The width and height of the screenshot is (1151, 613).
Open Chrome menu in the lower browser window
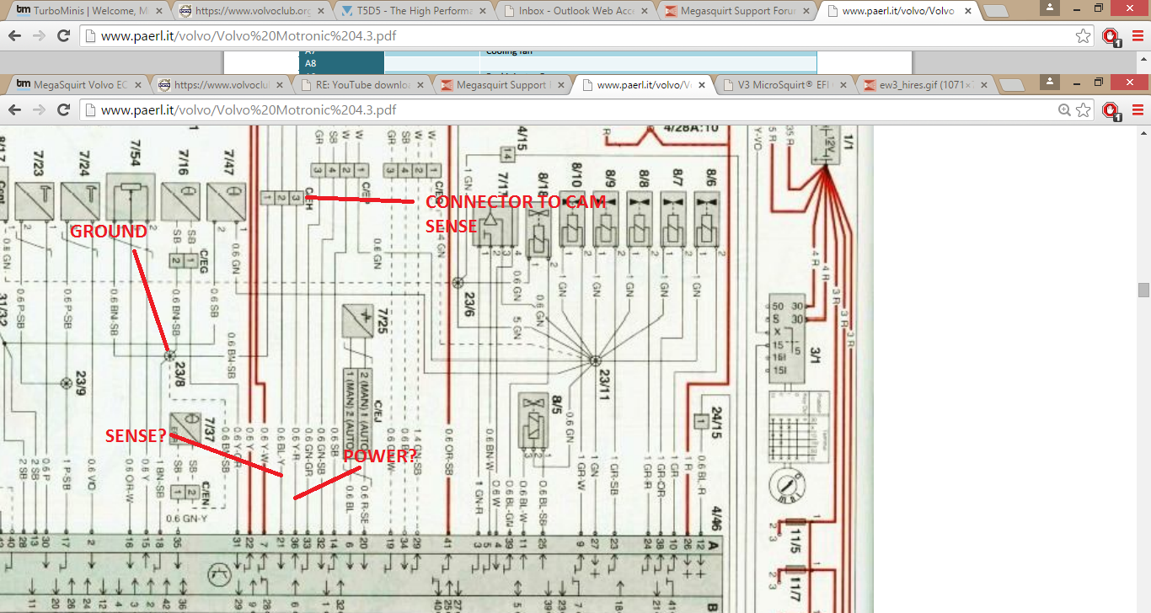pyautogui.click(x=1137, y=110)
